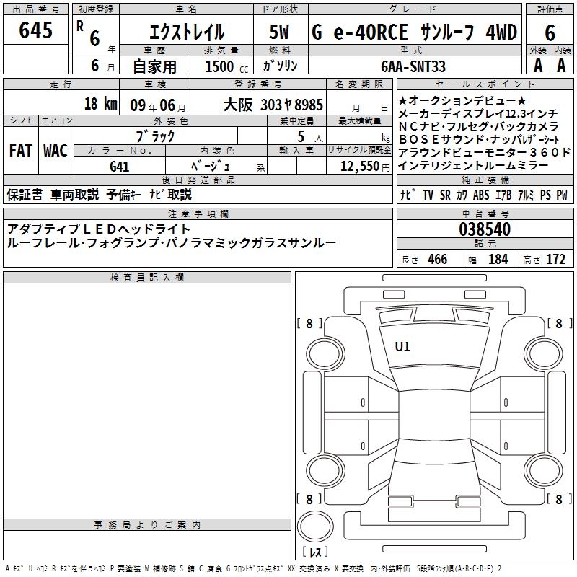Select grade text G e-4ORCE サンルーフ 4WD
577x577 pixels.
pyautogui.click(x=414, y=32)
